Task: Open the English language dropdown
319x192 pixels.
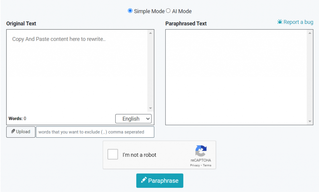Action: (x=133, y=119)
